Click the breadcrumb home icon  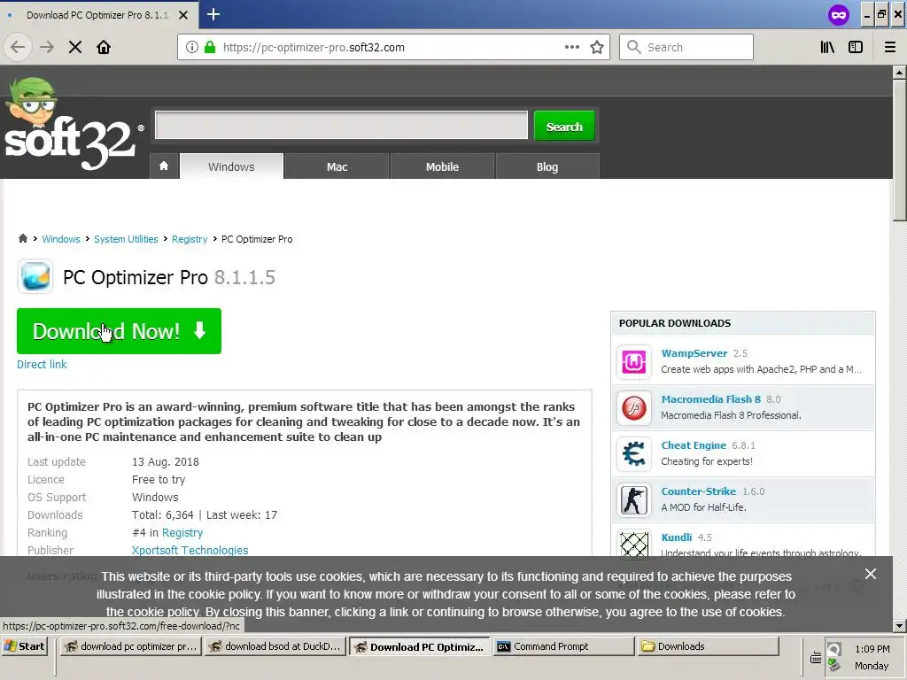click(x=22, y=238)
